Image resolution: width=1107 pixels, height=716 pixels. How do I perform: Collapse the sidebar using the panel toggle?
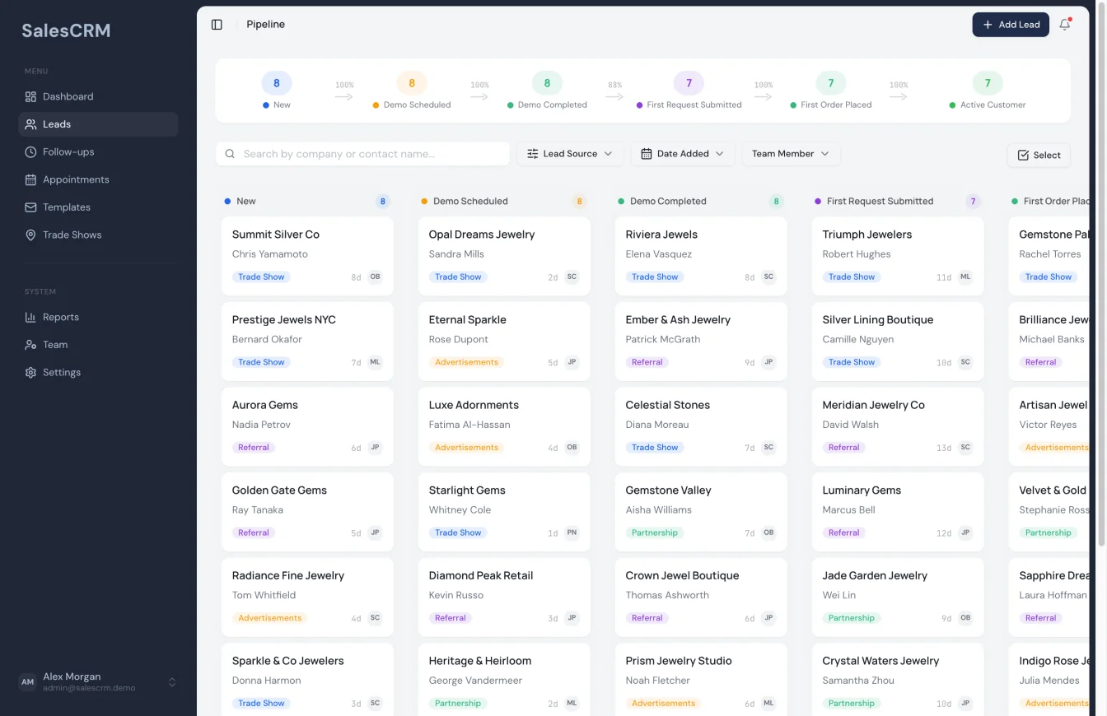[x=217, y=24]
